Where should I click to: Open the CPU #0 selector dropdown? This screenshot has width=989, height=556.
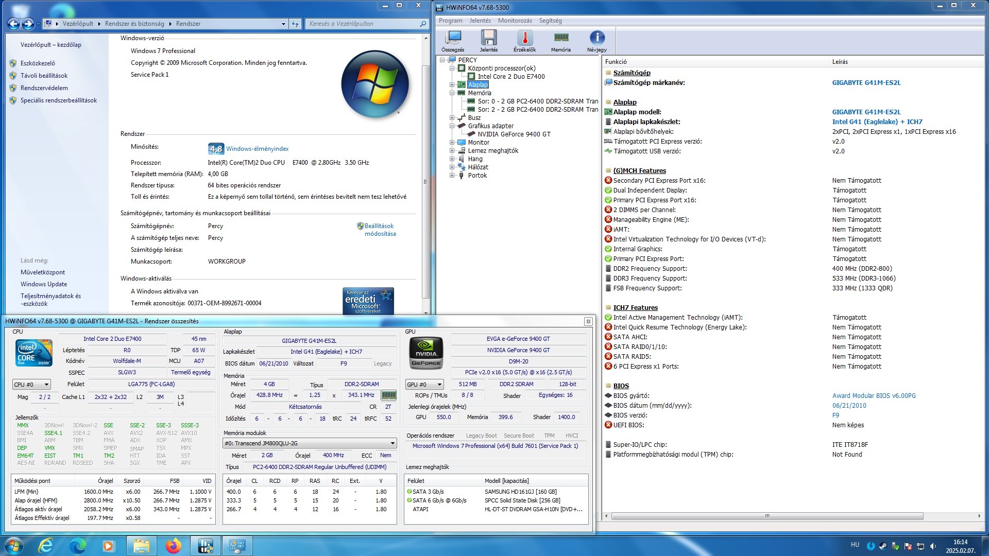[31, 385]
